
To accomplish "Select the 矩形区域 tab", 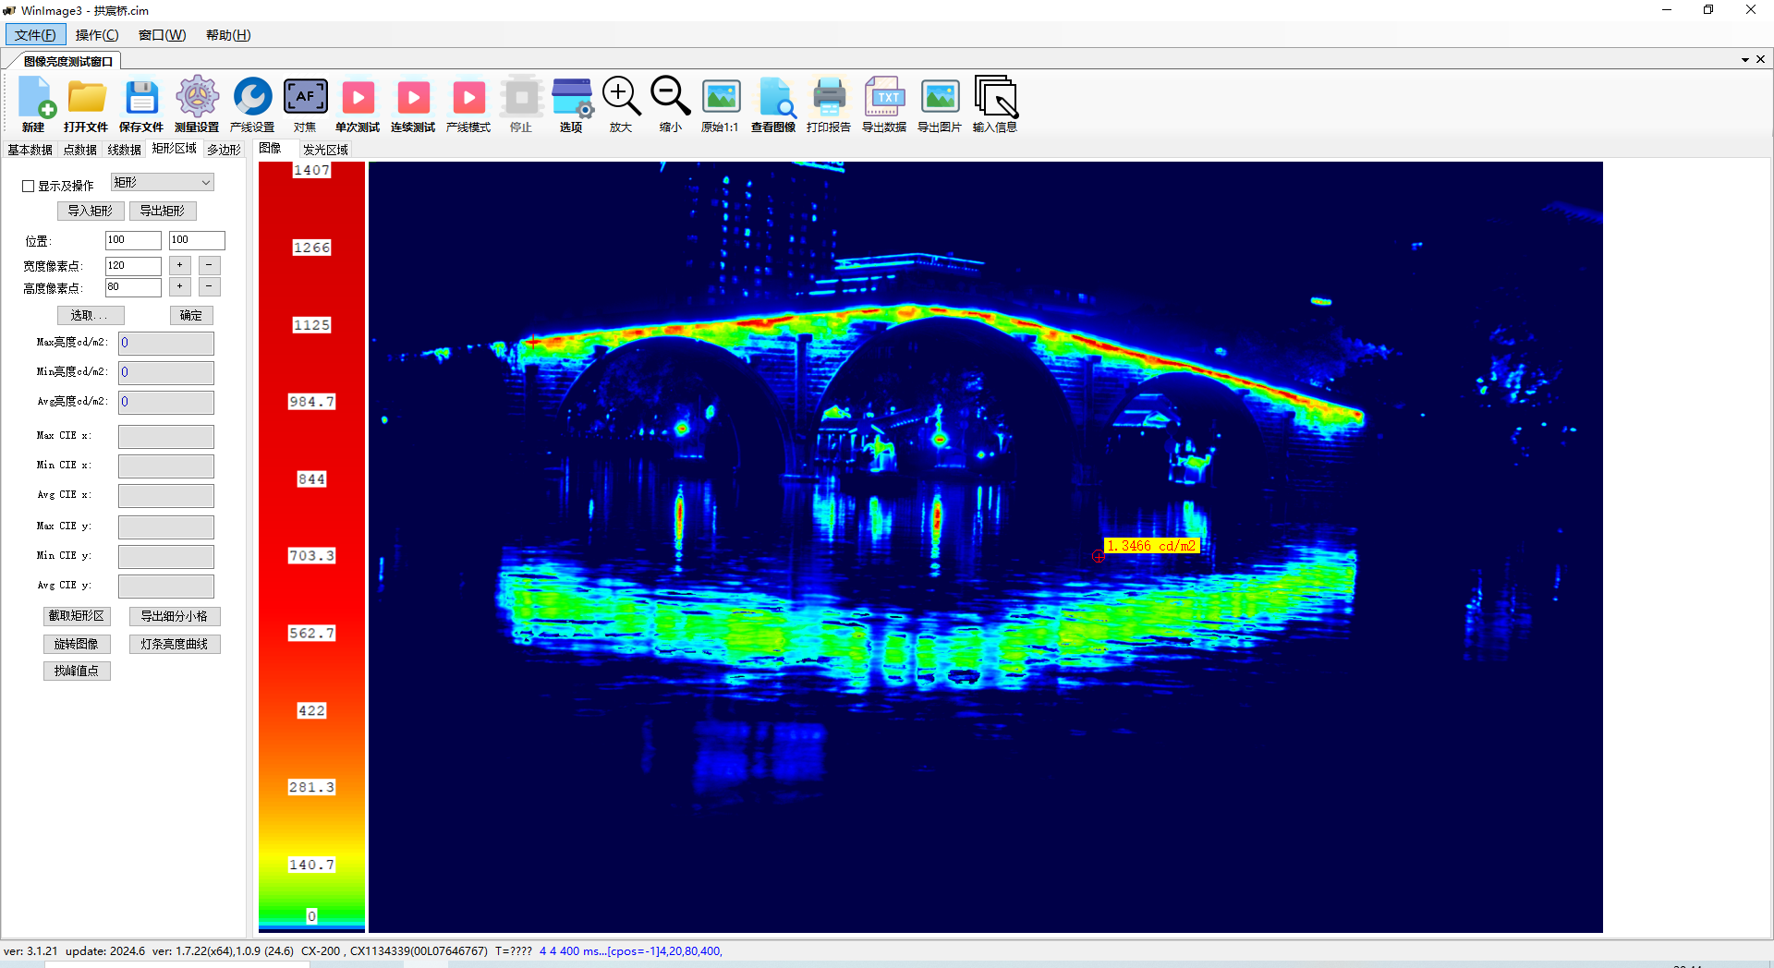I will coord(174,149).
